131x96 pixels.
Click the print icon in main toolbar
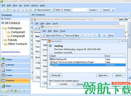pos(14,10)
